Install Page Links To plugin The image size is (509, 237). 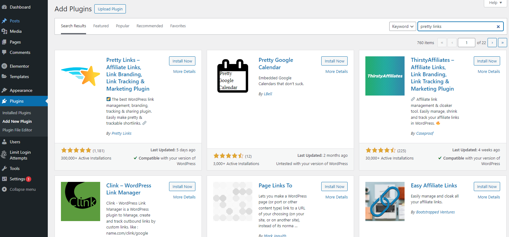click(334, 186)
